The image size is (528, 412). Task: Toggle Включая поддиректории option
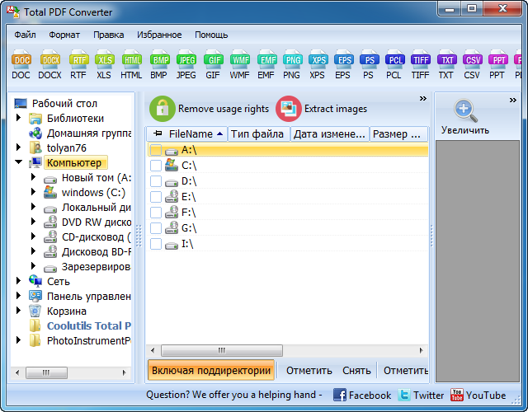211,370
